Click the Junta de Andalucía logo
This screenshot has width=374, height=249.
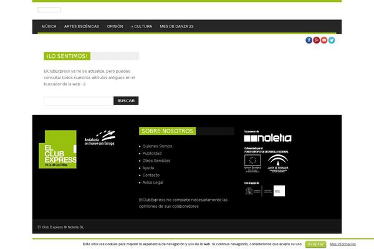277,163
